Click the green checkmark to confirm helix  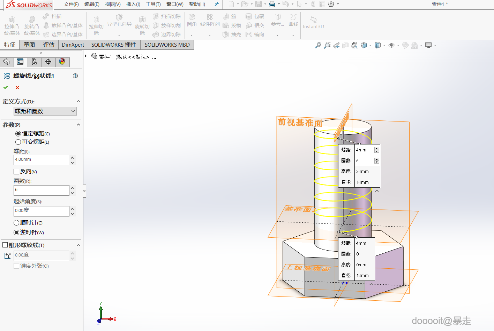point(6,87)
